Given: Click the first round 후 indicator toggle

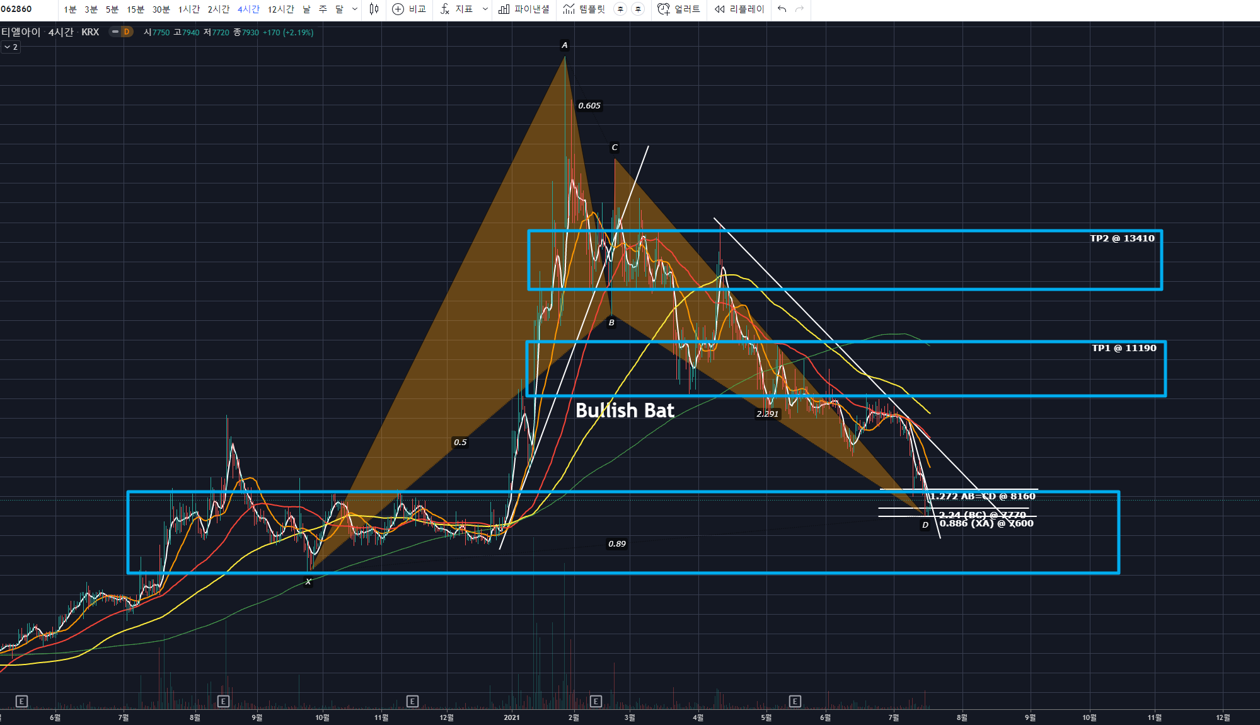Looking at the screenshot, I should point(620,9).
